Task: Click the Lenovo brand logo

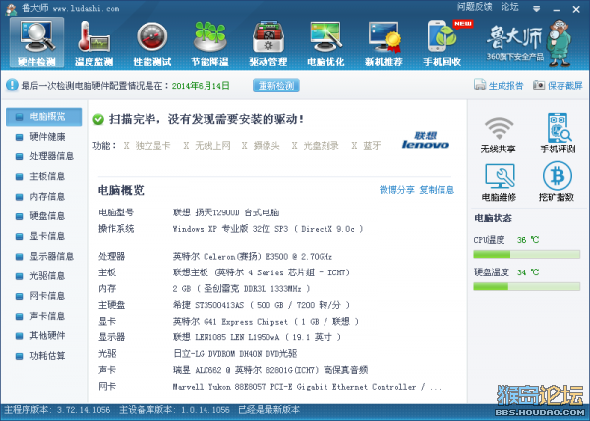Action: 426,140
